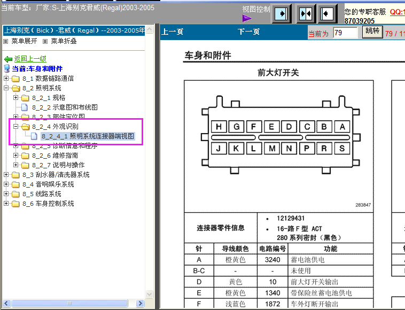405x310 pixels.
Task: Collapse the 8_2 照明系统 node
Action: [x=6, y=88]
